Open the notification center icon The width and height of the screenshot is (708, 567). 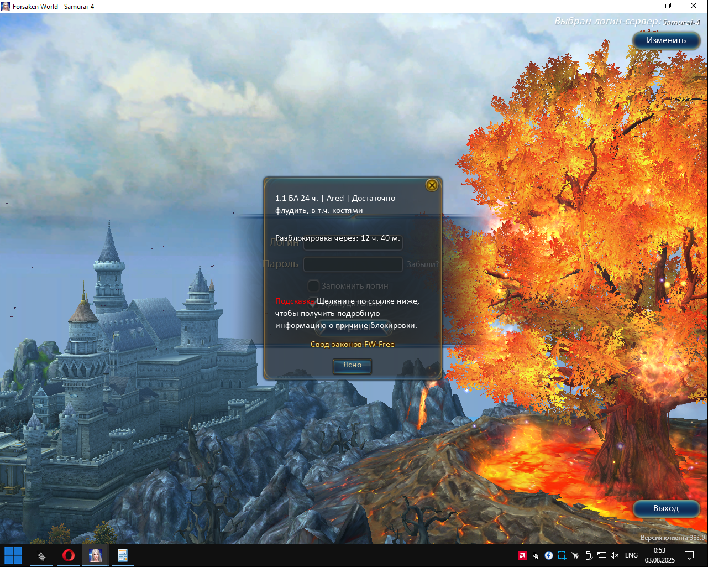(x=689, y=555)
